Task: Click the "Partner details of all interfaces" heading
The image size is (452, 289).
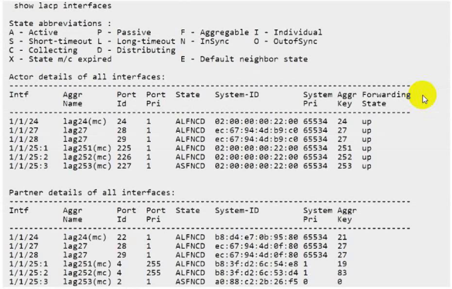Action: 91,193
